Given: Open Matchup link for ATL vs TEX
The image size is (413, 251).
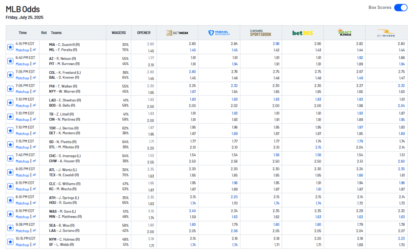Looking at the screenshot, I should [22, 175].
